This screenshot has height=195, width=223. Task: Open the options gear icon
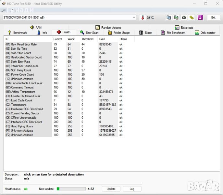[192, 18]
